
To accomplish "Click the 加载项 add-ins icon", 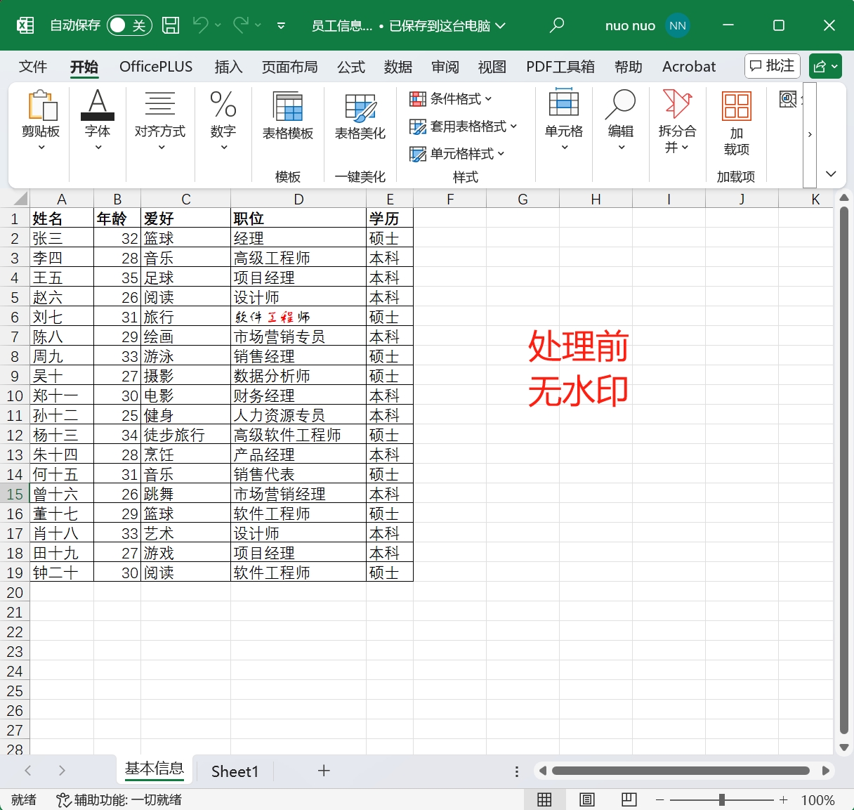I will tap(736, 121).
